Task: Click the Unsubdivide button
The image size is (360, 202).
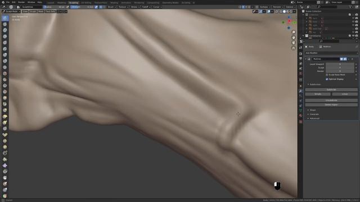Action: coord(331,100)
